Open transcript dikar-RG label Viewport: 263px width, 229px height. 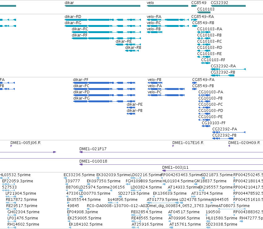pyautogui.click(x=73, y=23)
